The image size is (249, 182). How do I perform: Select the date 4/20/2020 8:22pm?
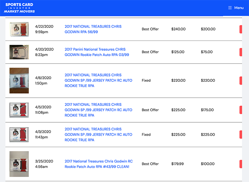(44, 52)
